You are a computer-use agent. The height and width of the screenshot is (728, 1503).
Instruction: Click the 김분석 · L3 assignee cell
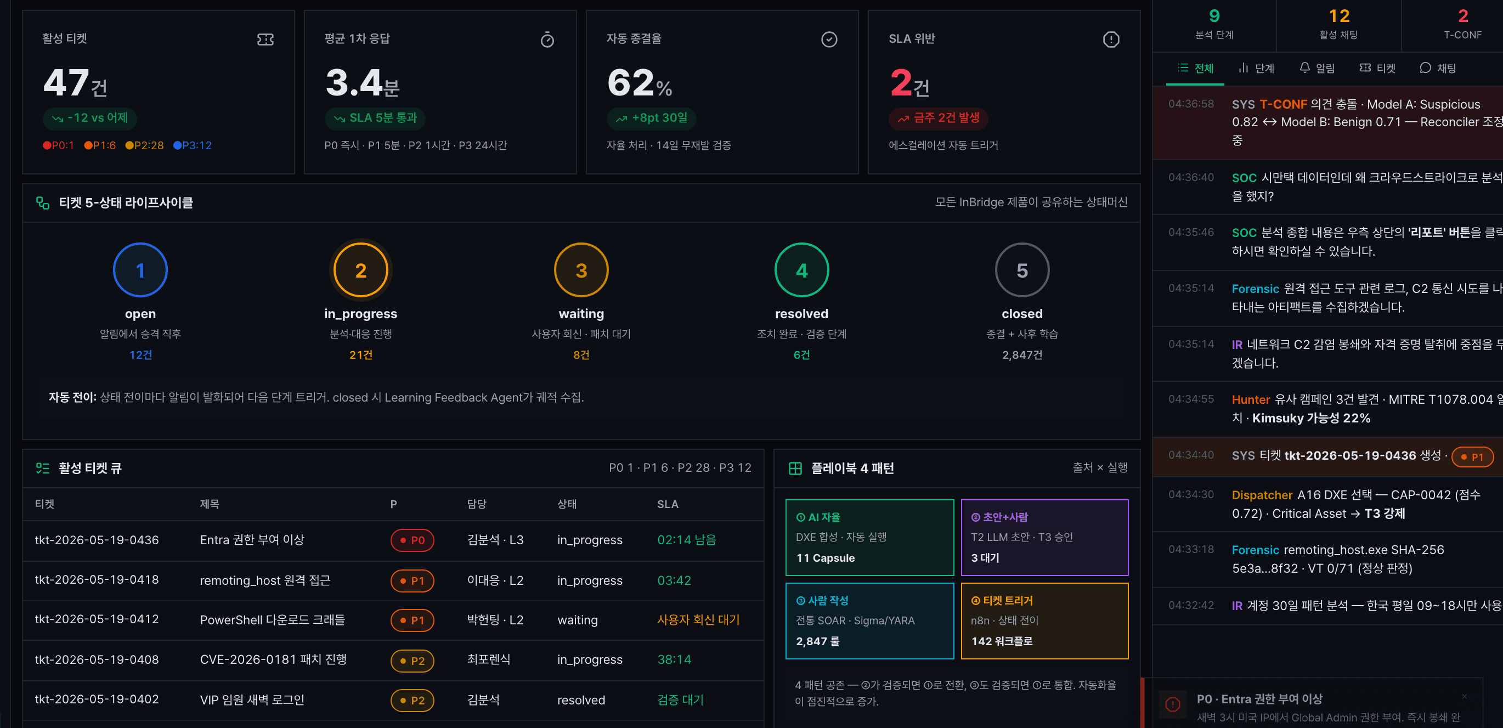pos(495,540)
